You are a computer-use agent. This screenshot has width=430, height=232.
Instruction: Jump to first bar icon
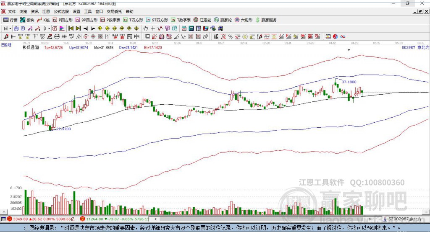pyautogui.click(x=71, y=28)
